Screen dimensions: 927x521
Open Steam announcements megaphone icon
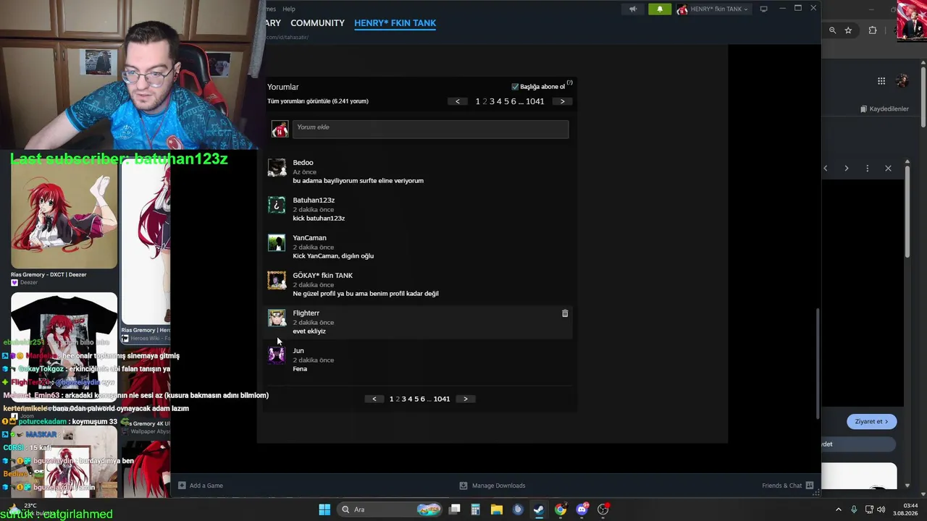pos(633,9)
